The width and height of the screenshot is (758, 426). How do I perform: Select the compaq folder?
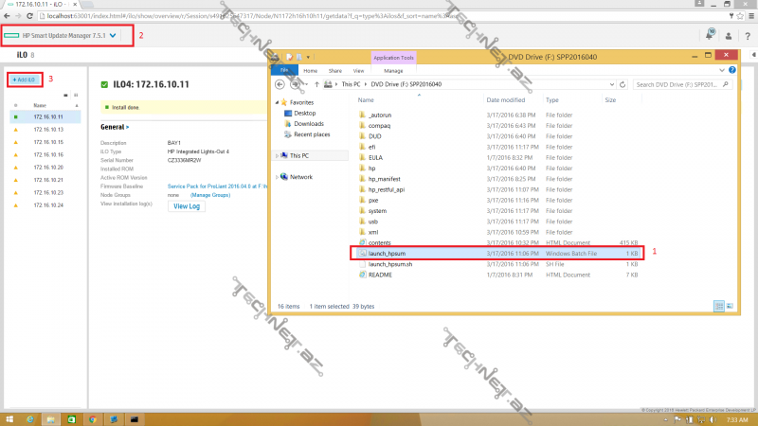380,124
